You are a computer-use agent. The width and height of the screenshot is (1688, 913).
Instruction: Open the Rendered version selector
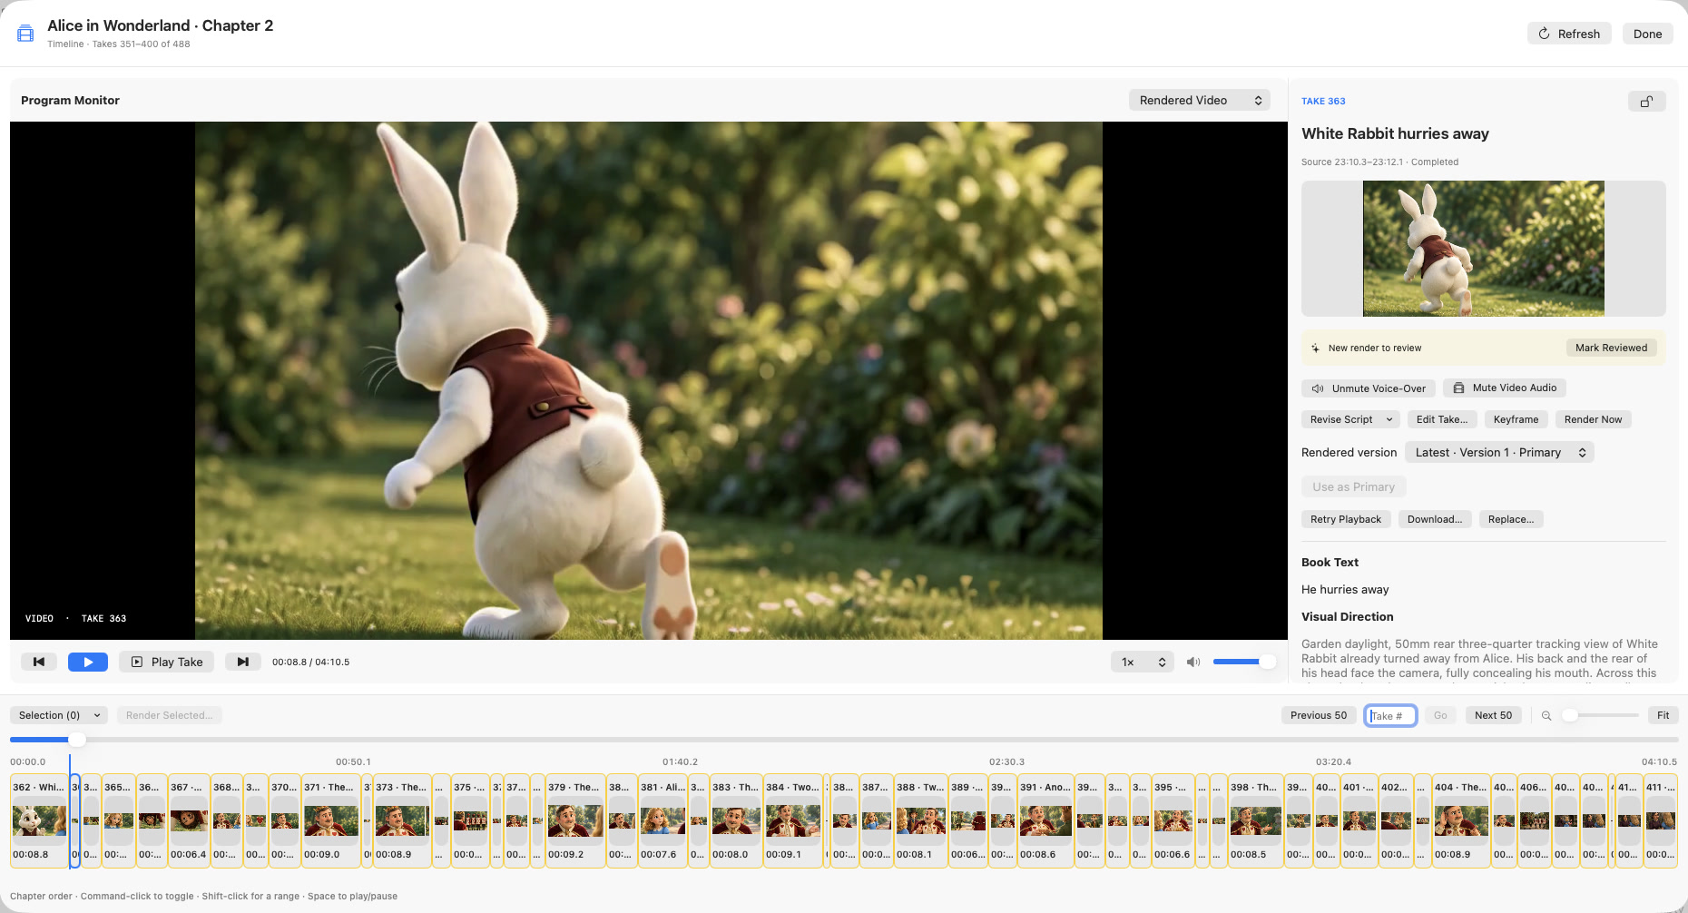click(1499, 453)
